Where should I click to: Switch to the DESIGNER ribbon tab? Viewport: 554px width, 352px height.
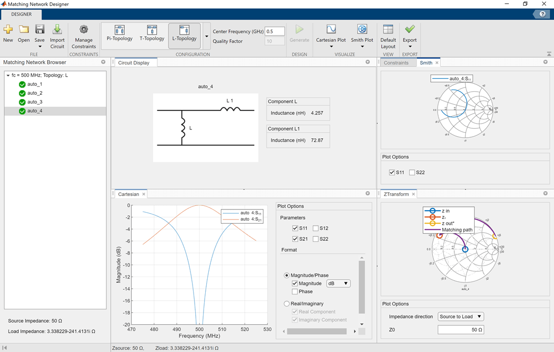click(21, 14)
